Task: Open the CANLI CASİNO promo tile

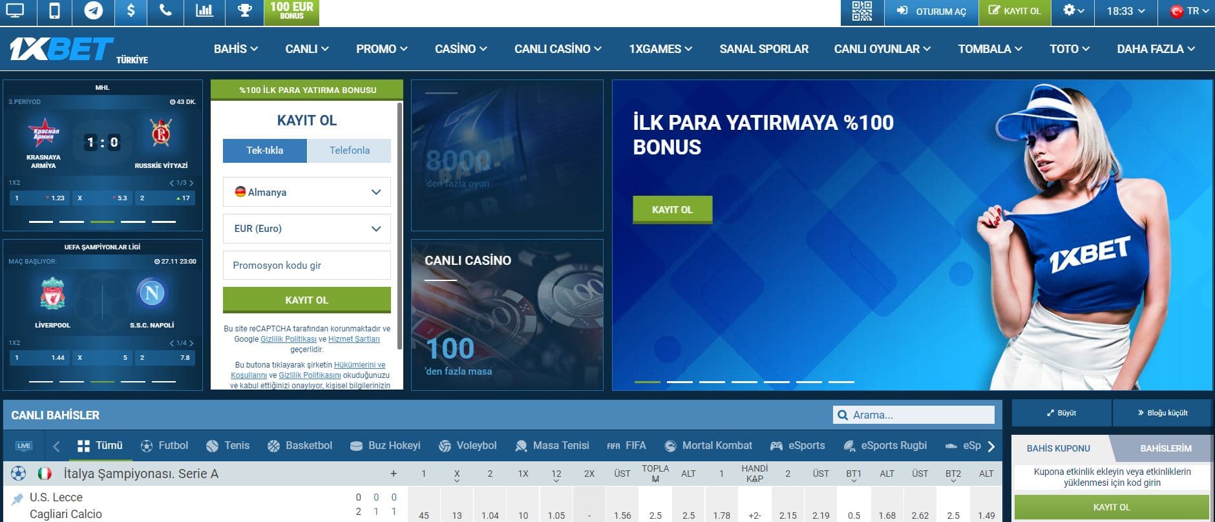Action: [507, 315]
